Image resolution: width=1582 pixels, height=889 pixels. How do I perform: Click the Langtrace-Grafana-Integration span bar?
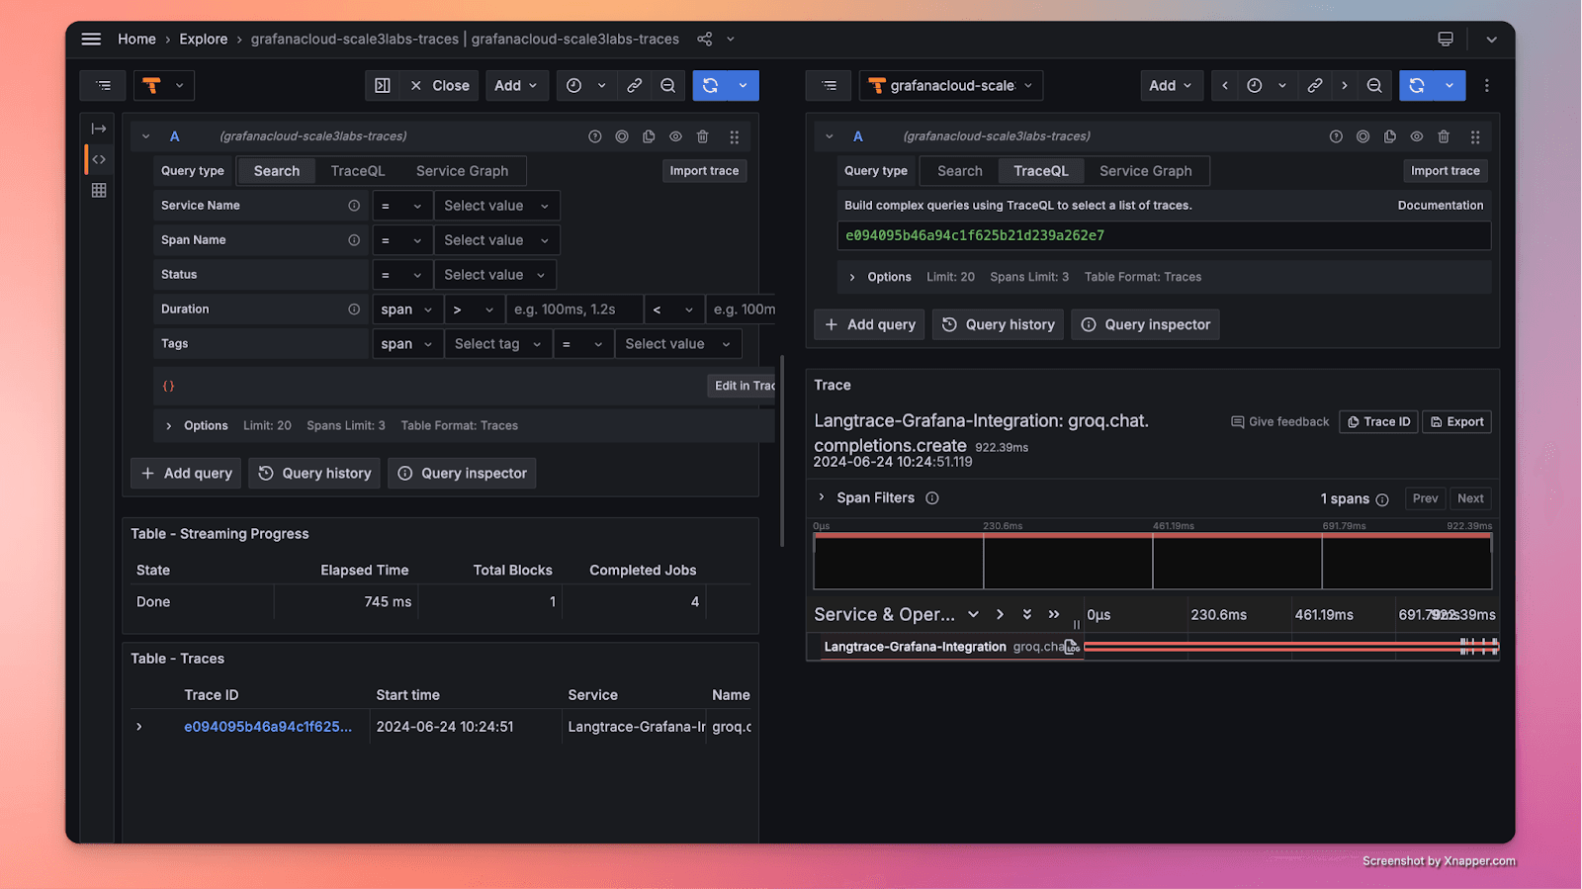tap(1290, 647)
